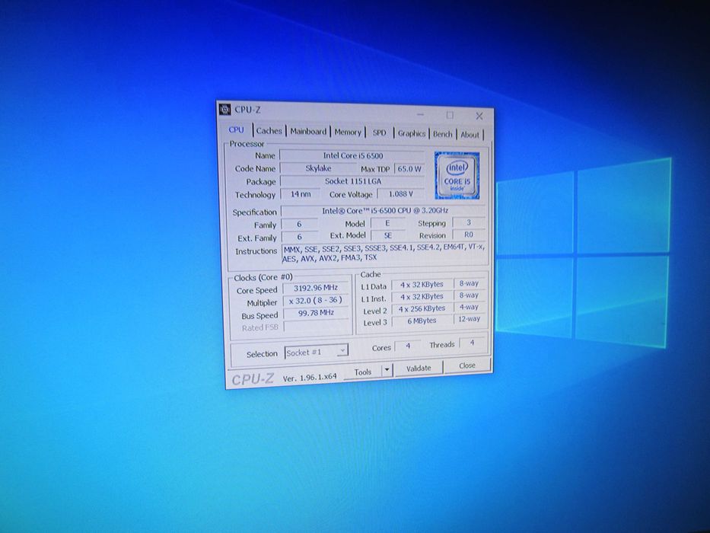Screen dimensions: 710x533
Task: Click the 14 nm technology value
Action: point(301,194)
